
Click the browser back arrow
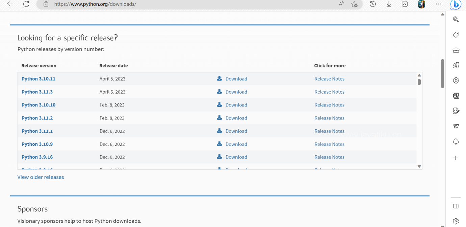click(x=10, y=4)
